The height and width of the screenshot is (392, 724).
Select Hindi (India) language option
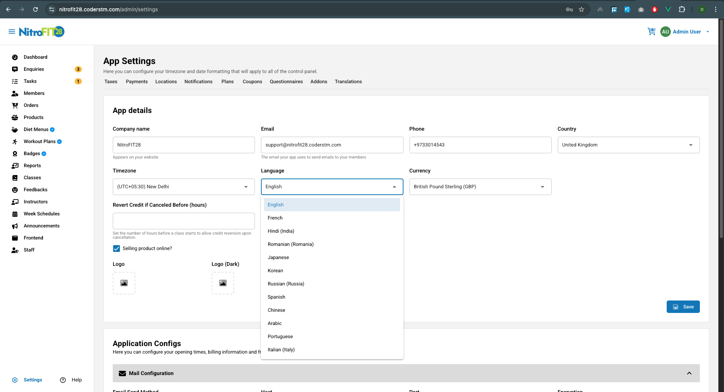tap(332, 231)
